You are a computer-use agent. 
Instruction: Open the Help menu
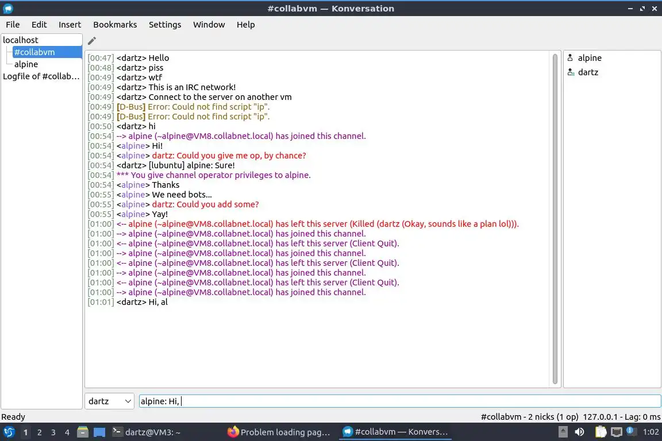[x=246, y=25]
